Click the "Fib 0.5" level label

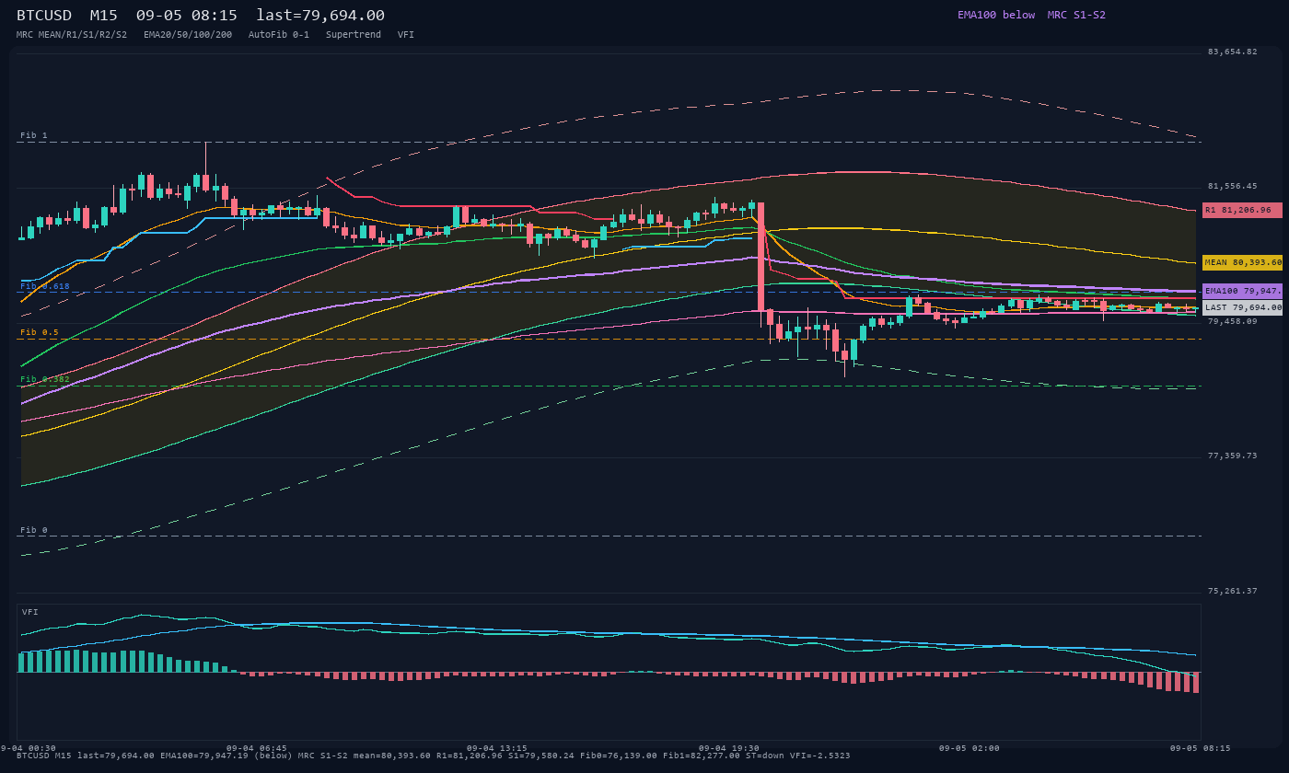[x=40, y=332]
